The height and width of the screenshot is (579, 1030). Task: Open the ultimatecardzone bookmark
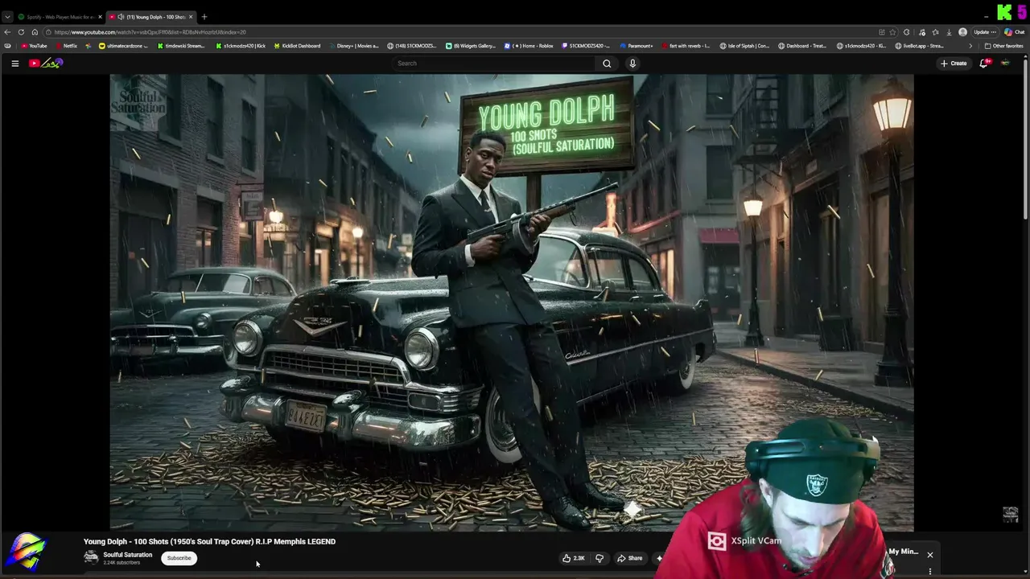pyautogui.click(x=123, y=46)
